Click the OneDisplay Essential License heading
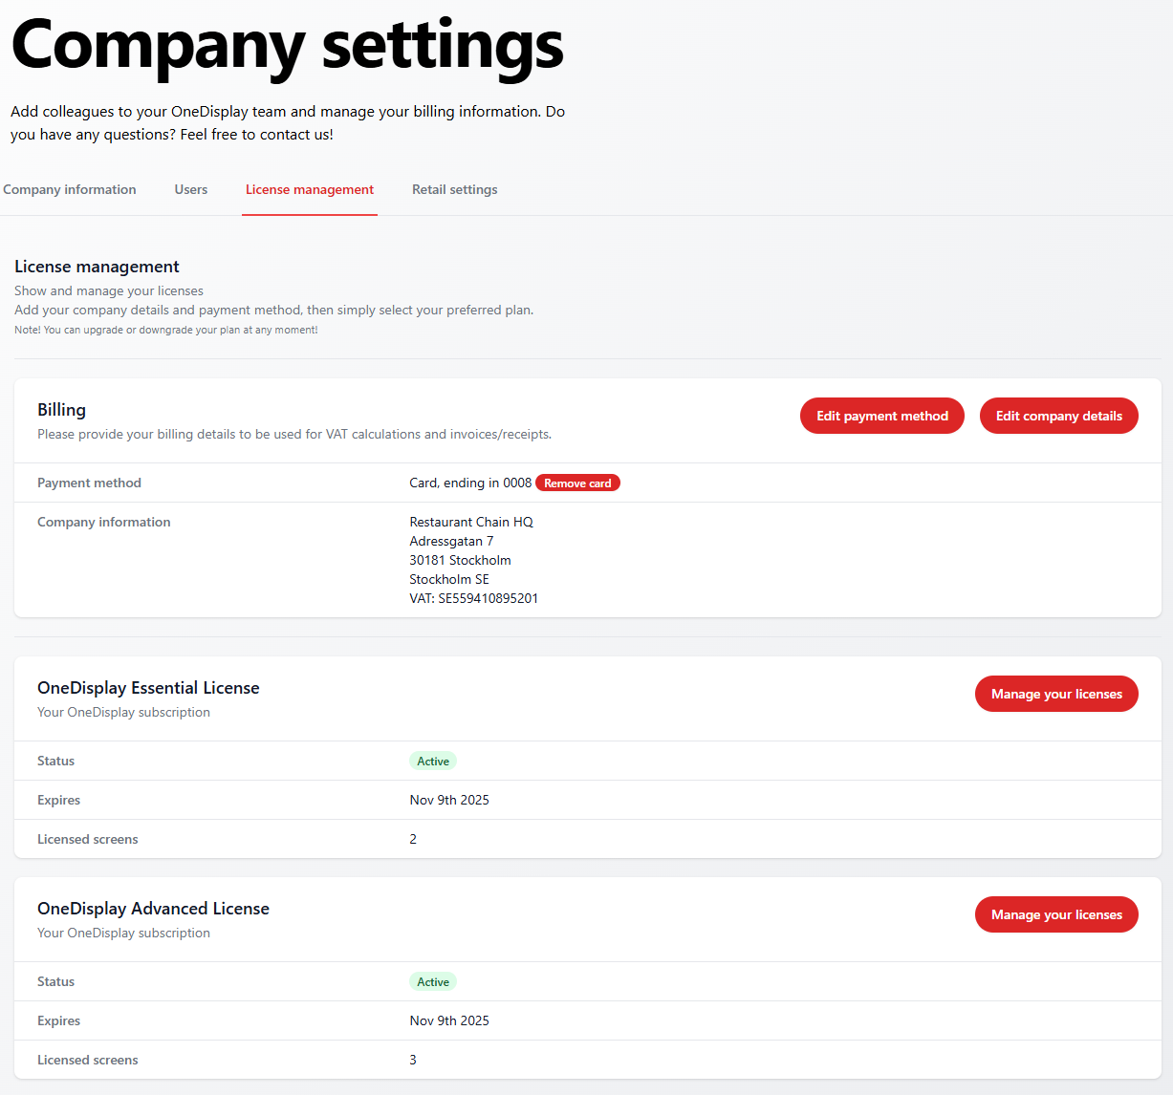Image resolution: width=1173 pixels, height=1095 pixels. (148, 688)
